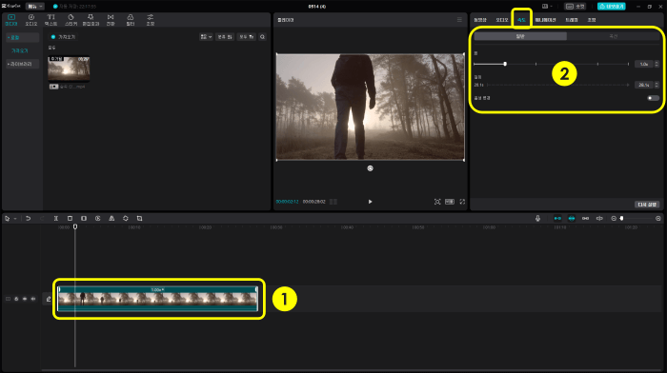Open the Media tab in the top toolbar
This screenshot has height=373, width=667.
pyautogui.click(x=11, y=20)
